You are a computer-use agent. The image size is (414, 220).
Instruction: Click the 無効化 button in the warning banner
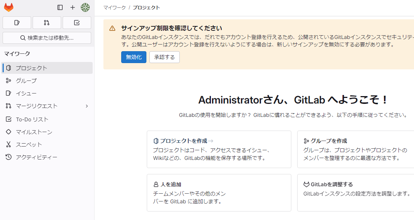pos(133,57)
